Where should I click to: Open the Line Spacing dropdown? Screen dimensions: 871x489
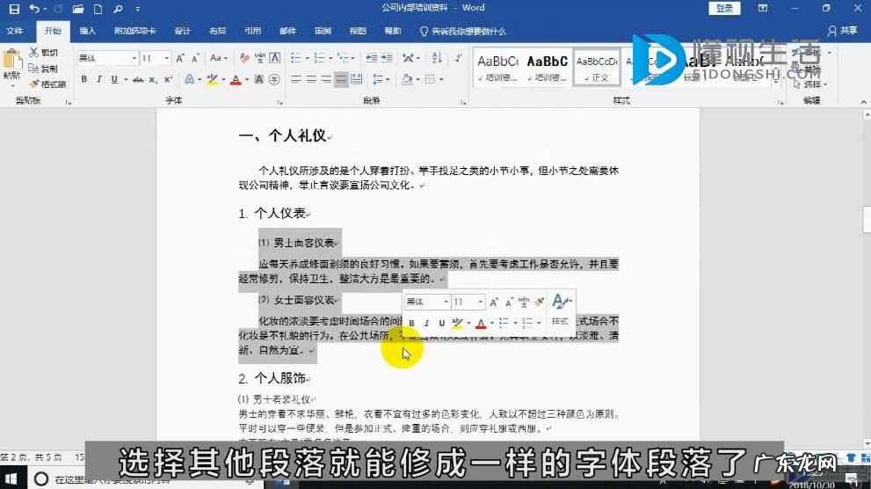(380, 79)
